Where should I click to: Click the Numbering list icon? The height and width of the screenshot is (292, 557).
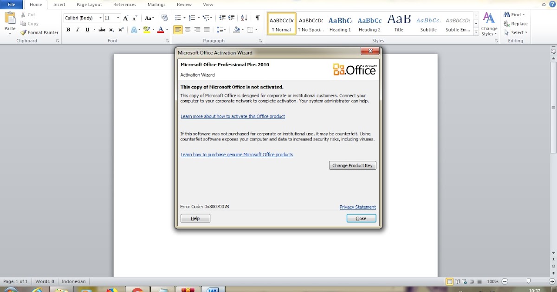[x=192, y=18]
